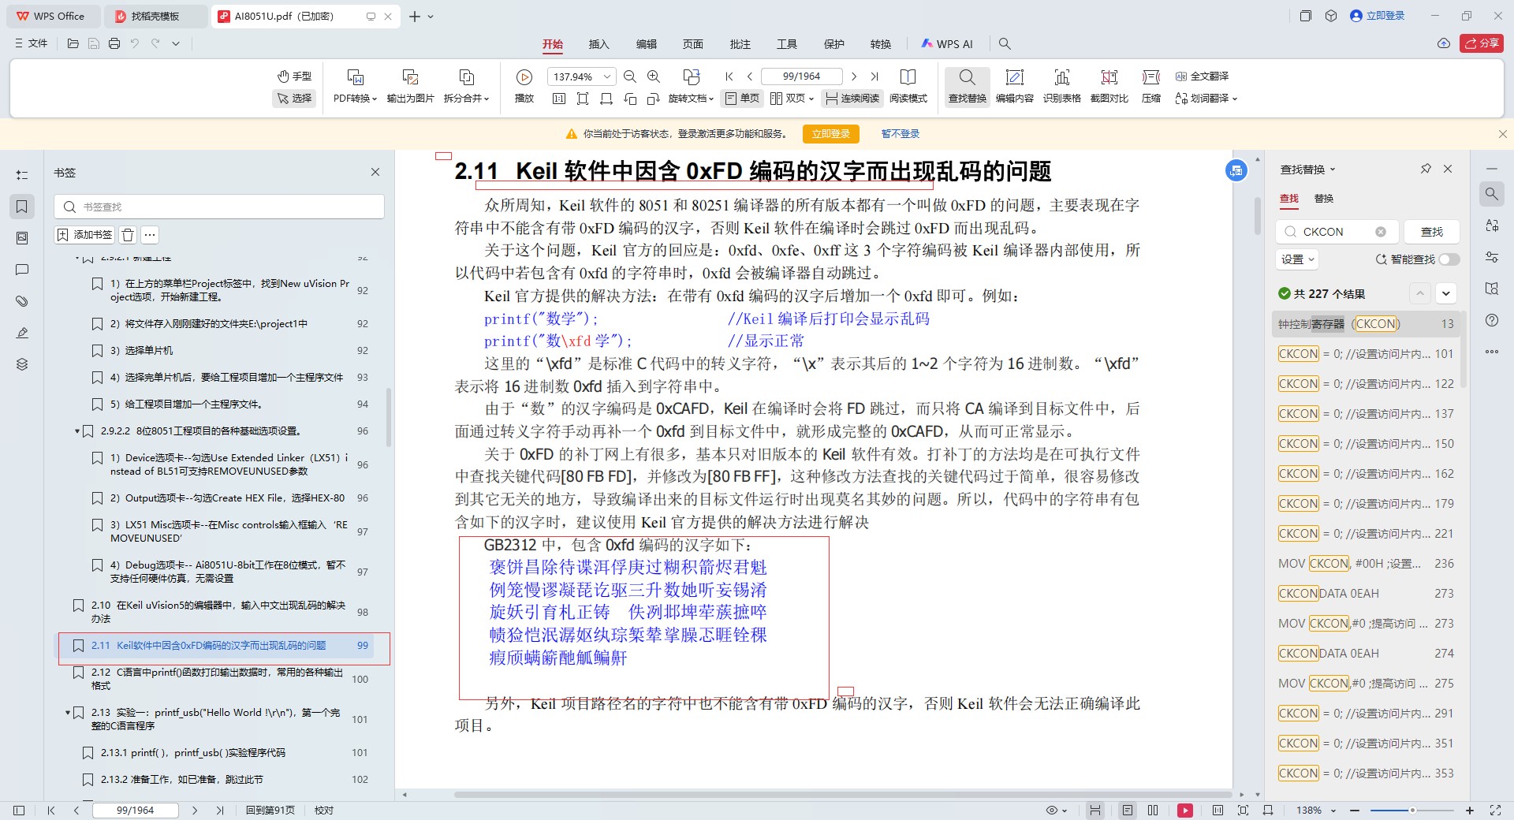Open the zoom 137.94% dropdown
Image resolution: width=1514 pixels, height=820 pixels.
[607, 76]
